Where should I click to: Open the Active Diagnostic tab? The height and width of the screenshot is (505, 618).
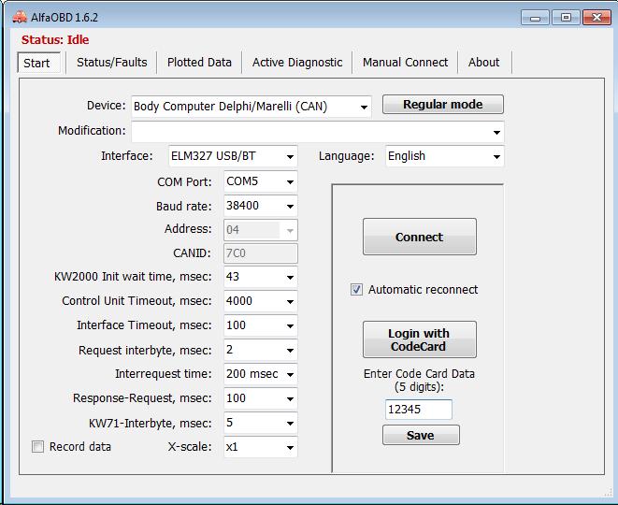tap(297, 63)
